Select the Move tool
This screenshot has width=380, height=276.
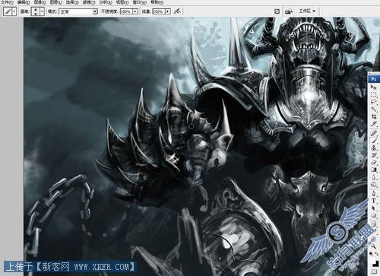(374, 87)
